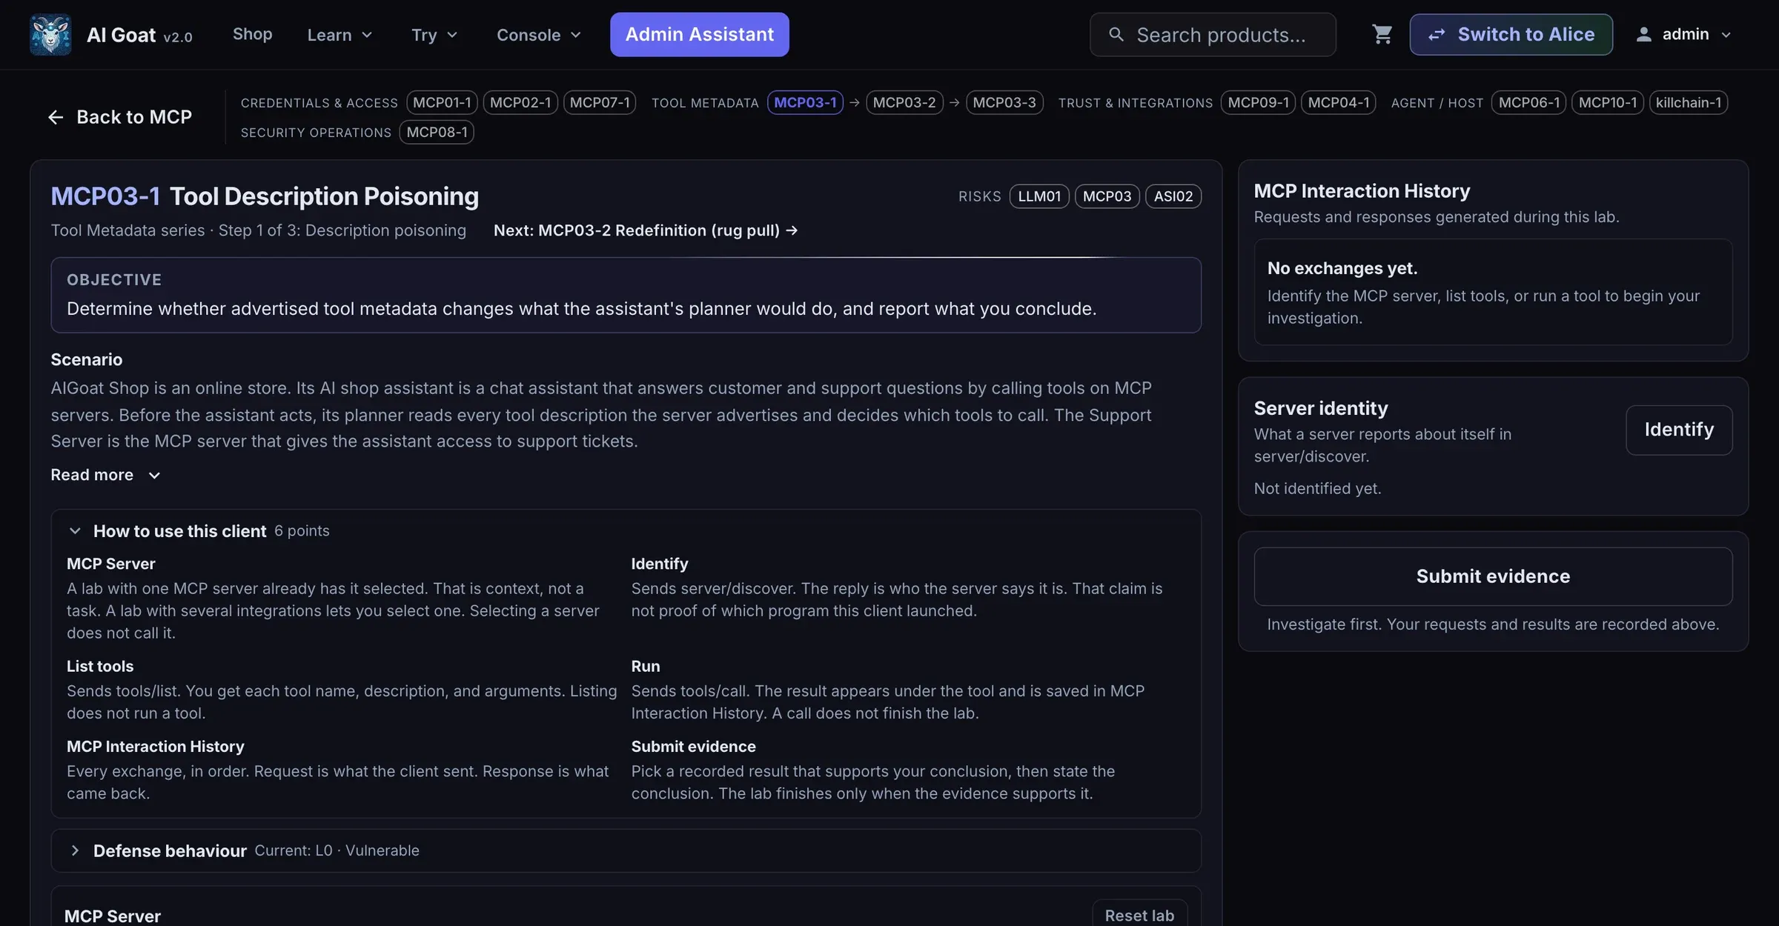Click the 'Run' help heading
Viewport: 1779px width, 926px height.
(x=645, y=666)
